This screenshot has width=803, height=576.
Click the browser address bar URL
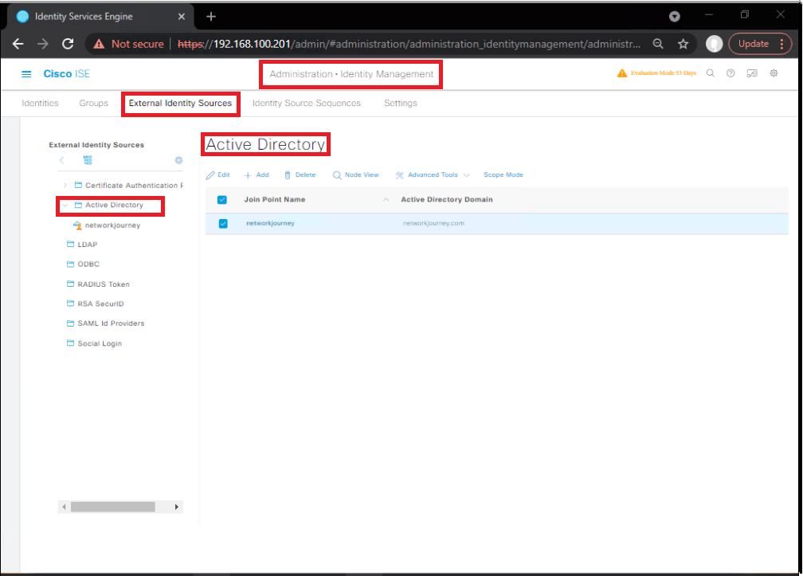pos(409,44)
